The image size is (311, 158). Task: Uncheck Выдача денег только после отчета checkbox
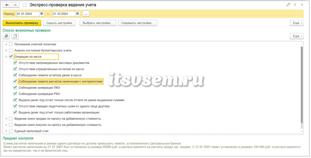tap(15, 100)
